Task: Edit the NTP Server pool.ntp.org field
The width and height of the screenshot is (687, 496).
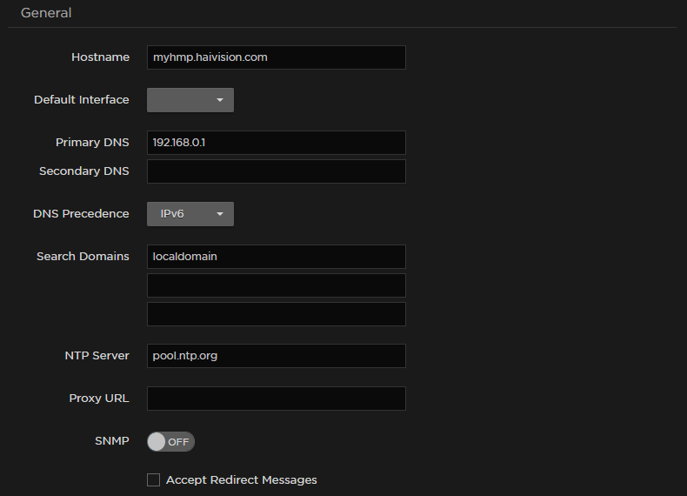Action: (x=276, y=356)
